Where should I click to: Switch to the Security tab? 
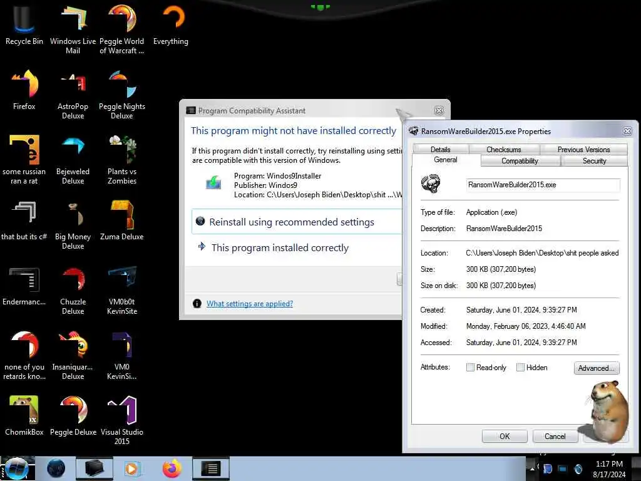coord(595,161)
